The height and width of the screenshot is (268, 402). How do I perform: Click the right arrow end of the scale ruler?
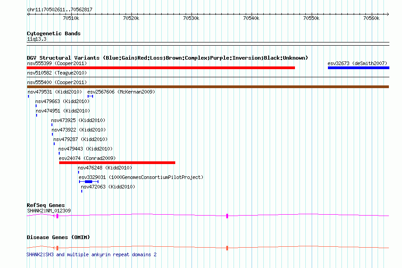pos(388,14)
